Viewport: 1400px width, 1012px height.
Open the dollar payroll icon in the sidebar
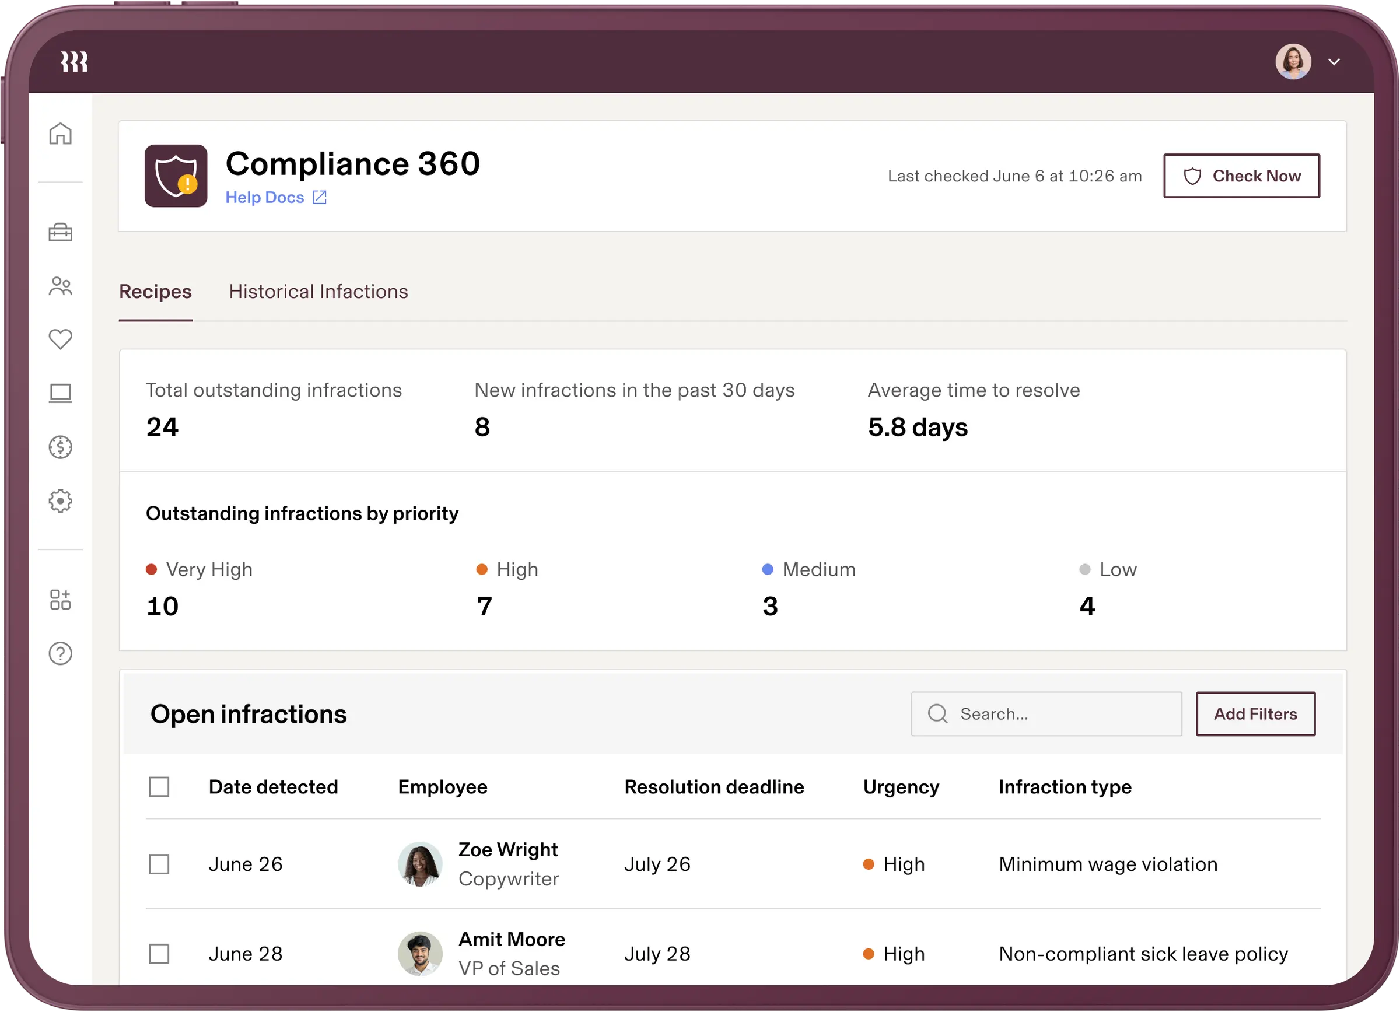(x=61, y=447)
